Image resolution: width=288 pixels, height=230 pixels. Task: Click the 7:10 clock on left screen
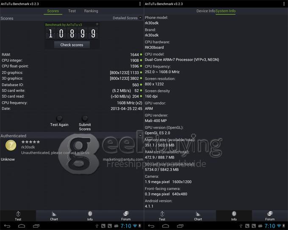[126, 226]
